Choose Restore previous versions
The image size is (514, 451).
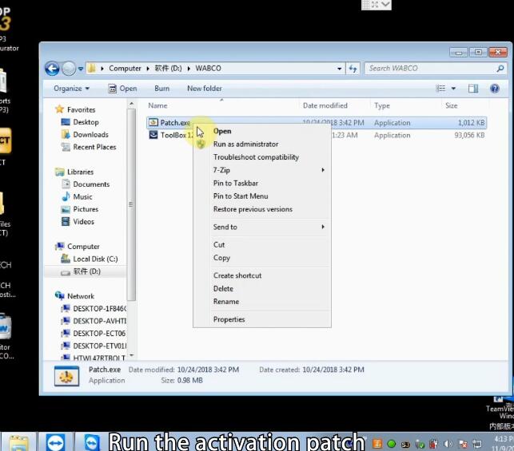coord(262,209)
